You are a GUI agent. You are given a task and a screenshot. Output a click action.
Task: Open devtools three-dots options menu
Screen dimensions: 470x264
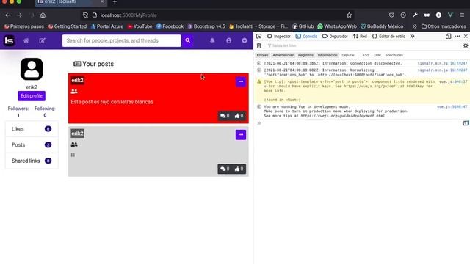pos(457,36)
